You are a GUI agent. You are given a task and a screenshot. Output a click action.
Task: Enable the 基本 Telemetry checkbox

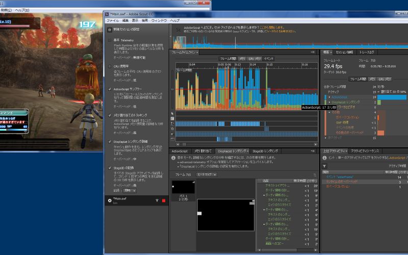[110, 40]
